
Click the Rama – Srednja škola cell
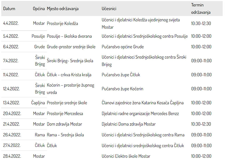point(65,135)
